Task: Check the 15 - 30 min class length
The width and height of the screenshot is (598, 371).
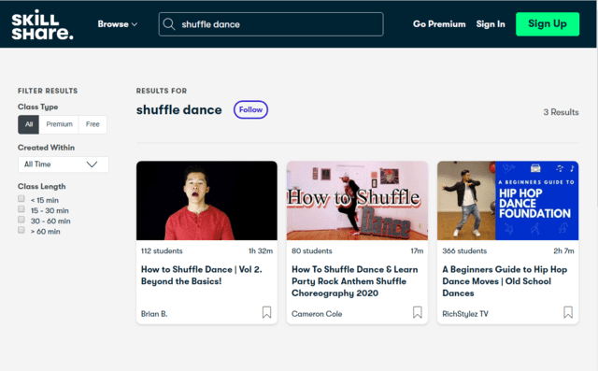Action: (21, 209)
